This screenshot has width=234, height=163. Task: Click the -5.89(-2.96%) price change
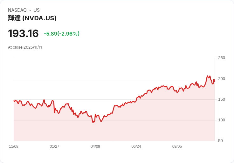[62, 34]
